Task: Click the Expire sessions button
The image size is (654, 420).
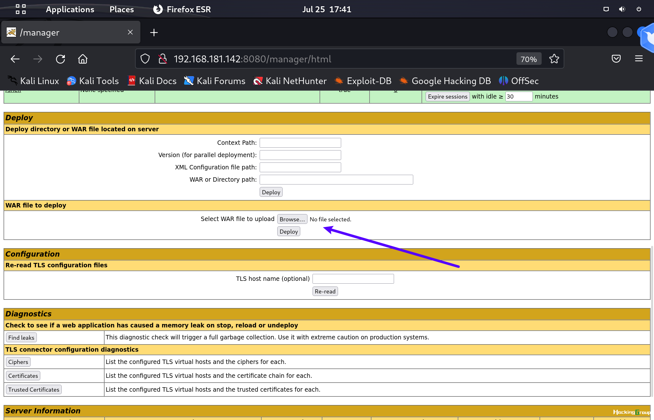Action: click(448, 96)
